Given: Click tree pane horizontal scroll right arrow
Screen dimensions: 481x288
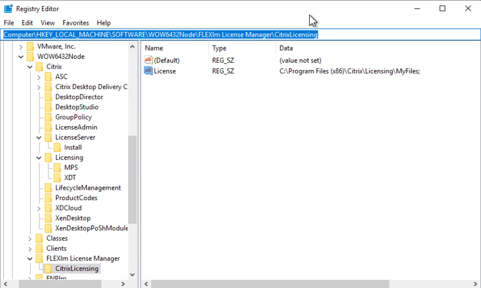Looking at the screenshot, I should [123, 284].
